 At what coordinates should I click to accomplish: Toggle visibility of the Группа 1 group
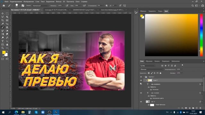point(141,77)
